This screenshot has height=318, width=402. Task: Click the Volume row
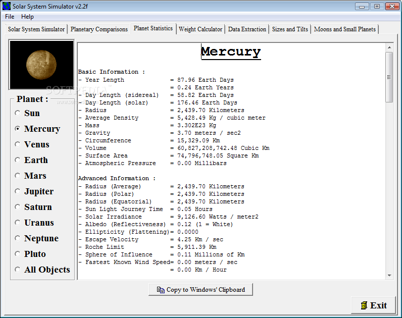click(174, 148)
